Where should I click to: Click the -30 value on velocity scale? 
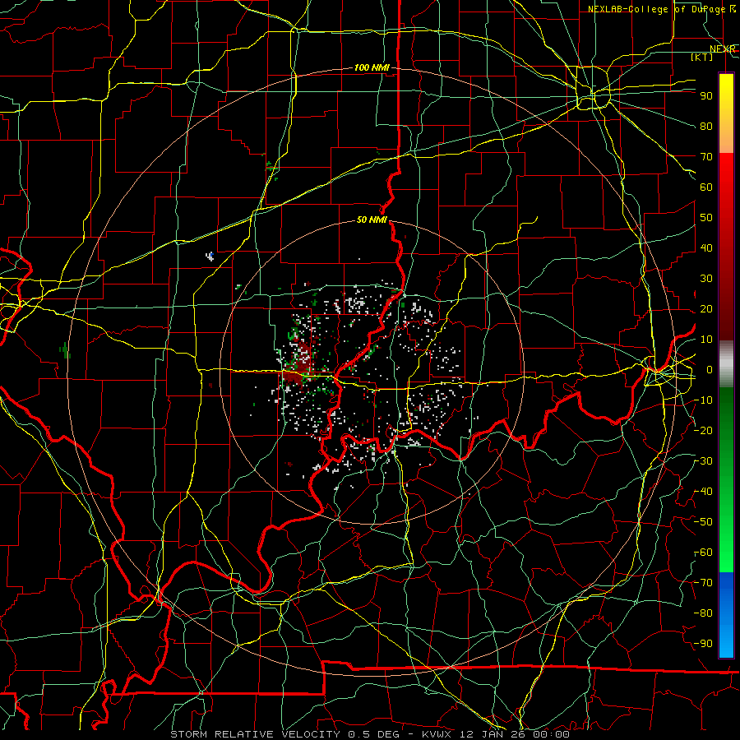[703, 461]
